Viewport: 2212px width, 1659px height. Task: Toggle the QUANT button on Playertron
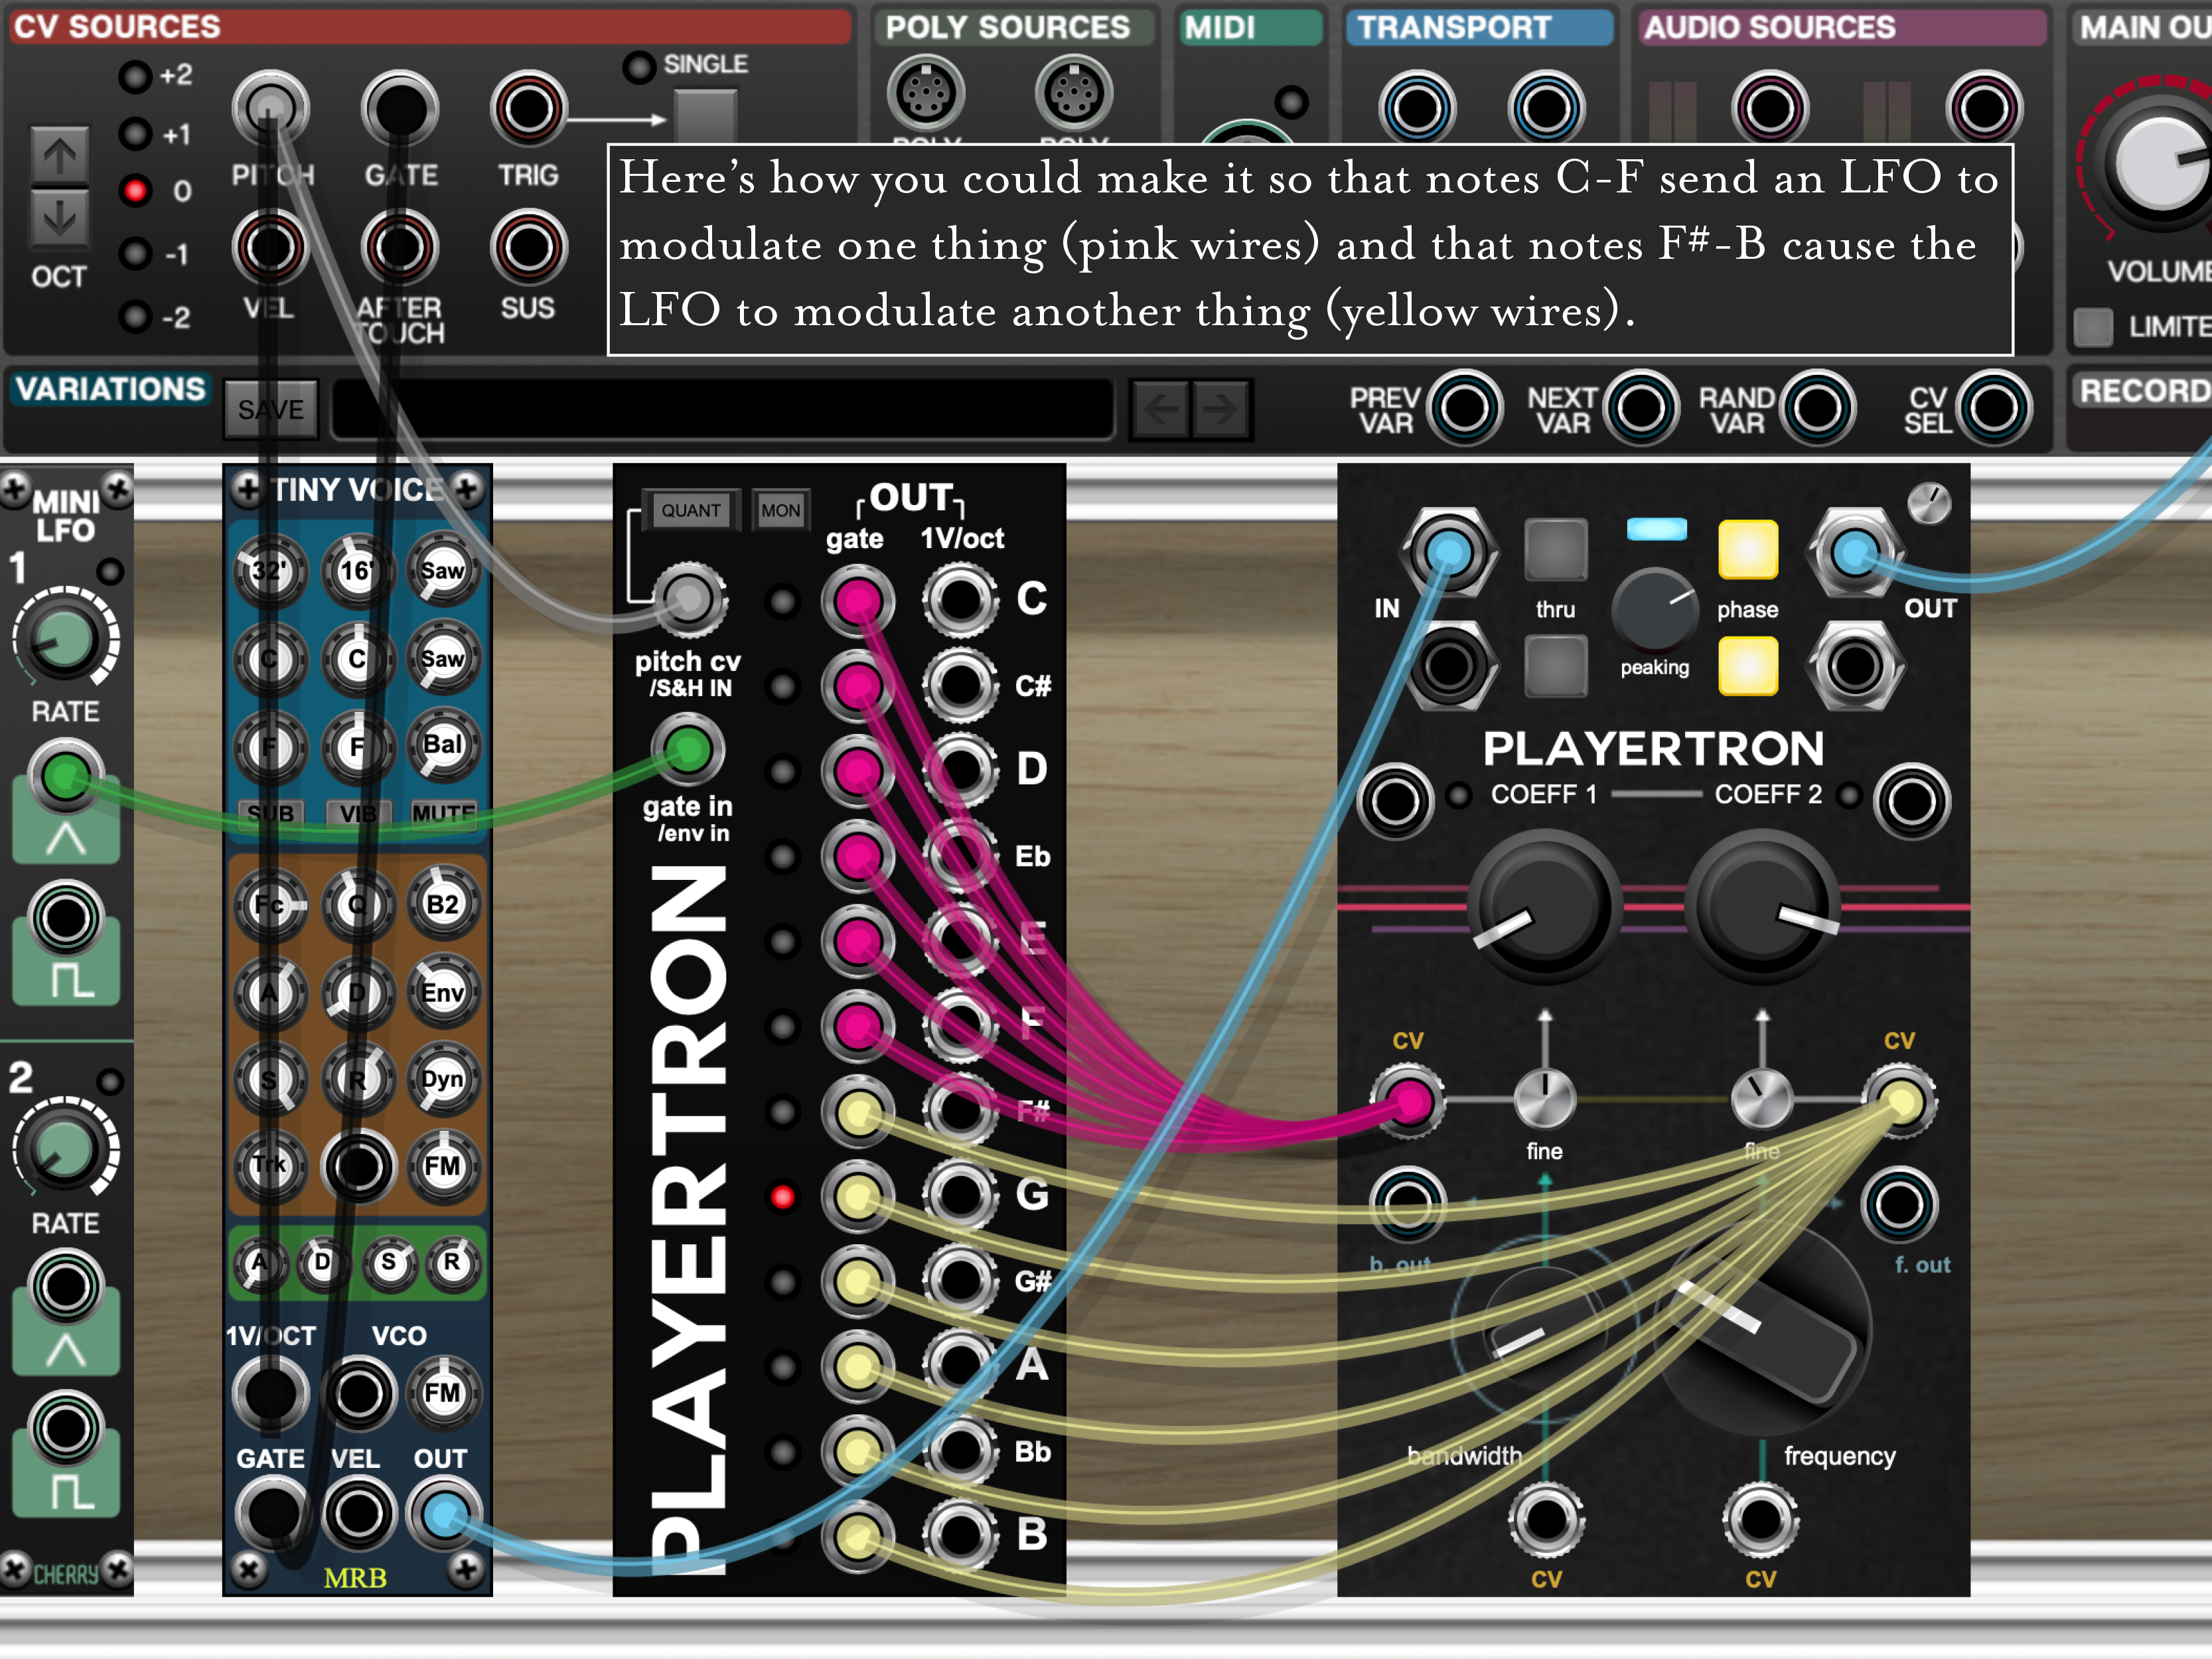click(690, 510)
